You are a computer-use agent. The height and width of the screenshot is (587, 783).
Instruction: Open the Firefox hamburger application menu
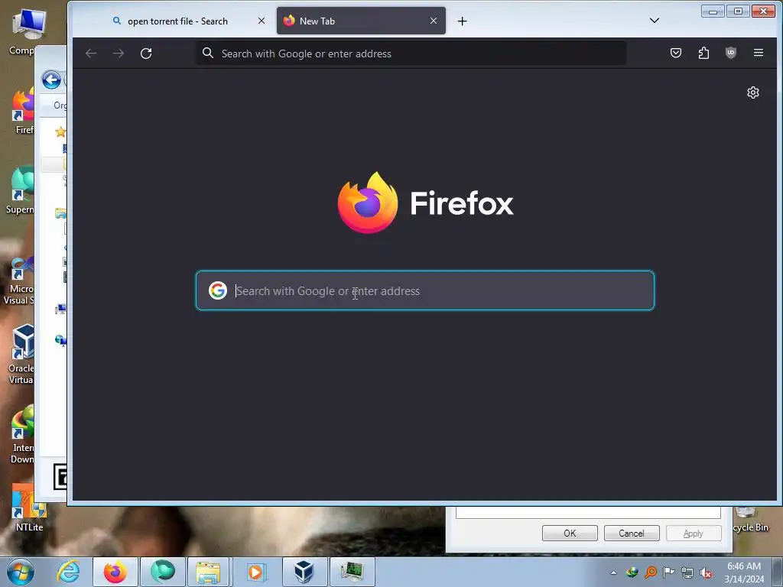(758, 53)
